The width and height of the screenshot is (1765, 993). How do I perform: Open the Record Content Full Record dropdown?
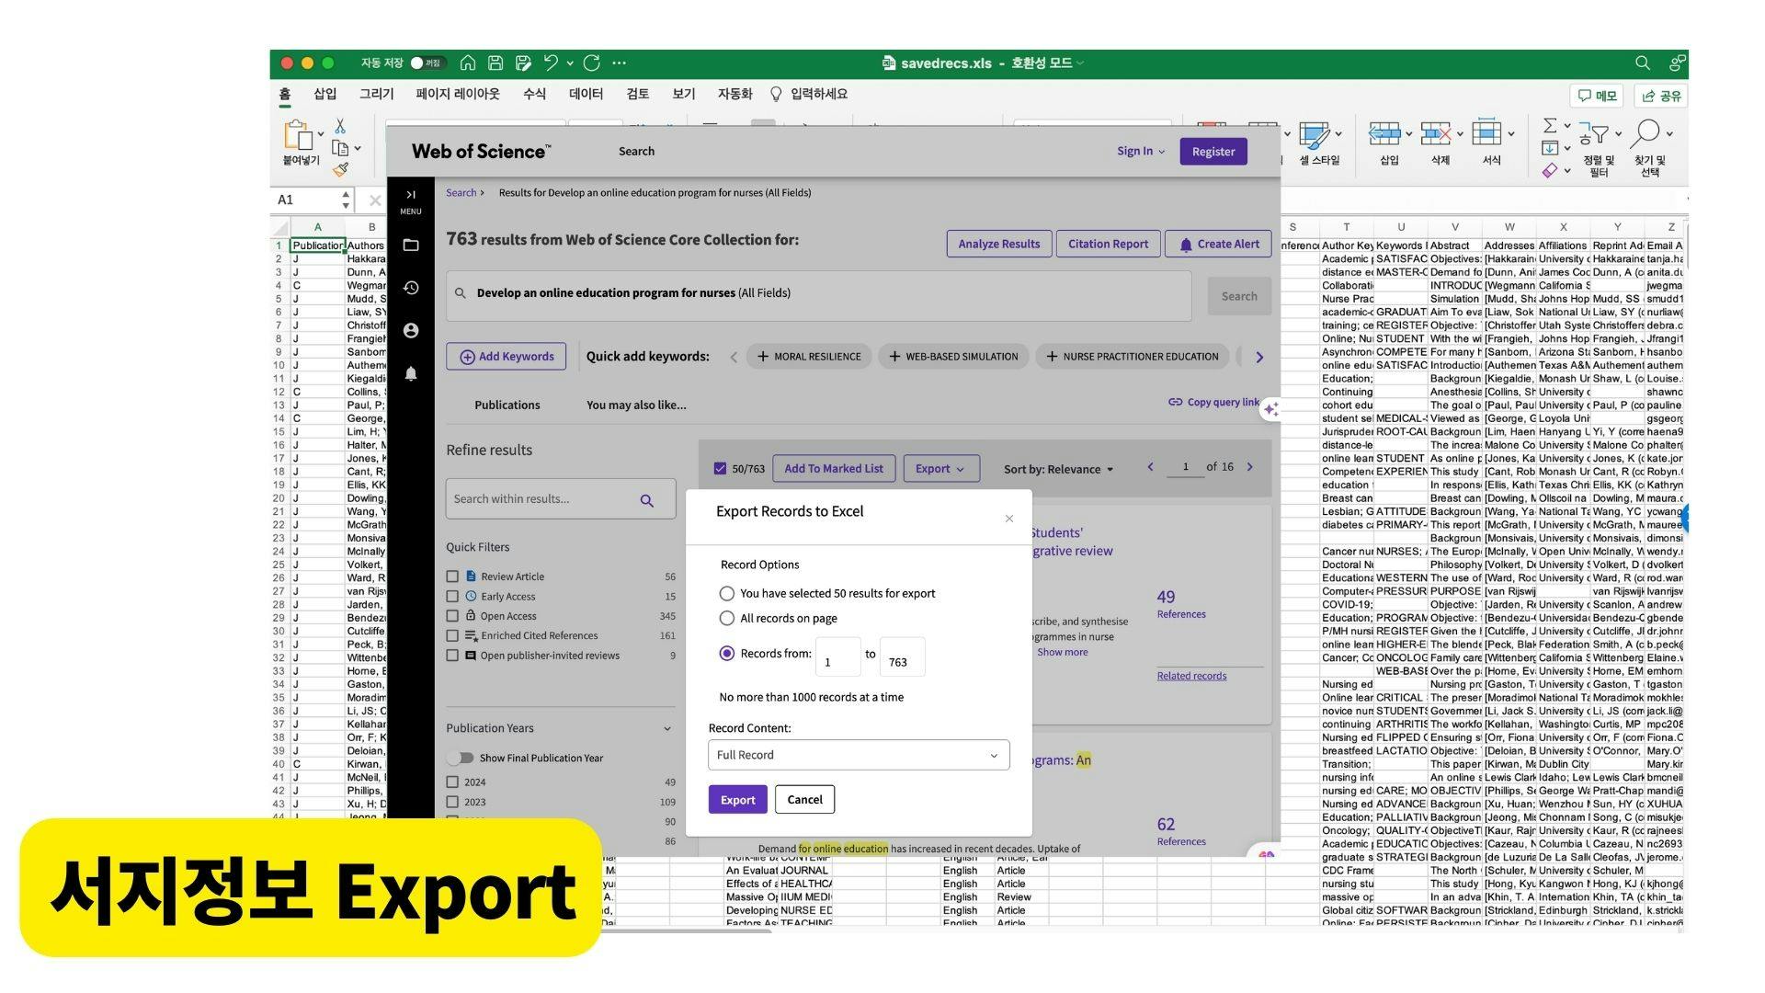858,755
